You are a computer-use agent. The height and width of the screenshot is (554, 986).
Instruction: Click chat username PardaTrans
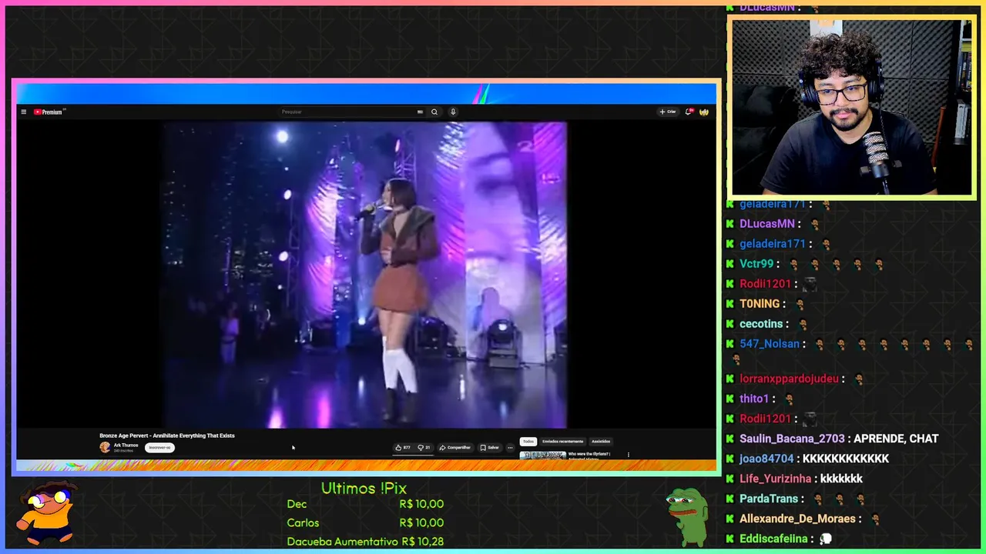[767, 499]
